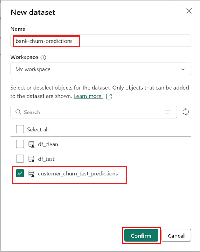Select the df_clean table label
The width and height of the screenshot is (200, 252).
click(x=48, y=144)
